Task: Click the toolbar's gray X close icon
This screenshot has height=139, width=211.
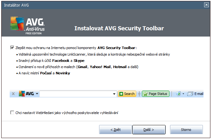Action: coord(13,94)
